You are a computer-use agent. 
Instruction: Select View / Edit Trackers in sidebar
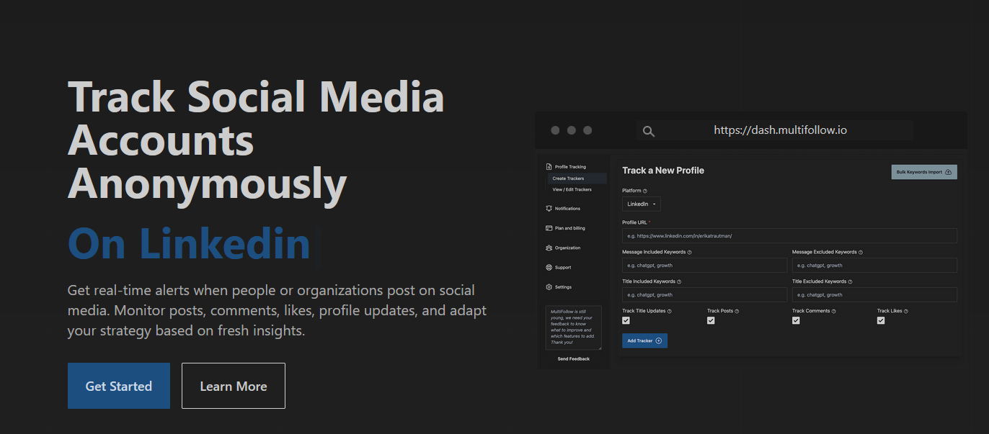(572, 189)
